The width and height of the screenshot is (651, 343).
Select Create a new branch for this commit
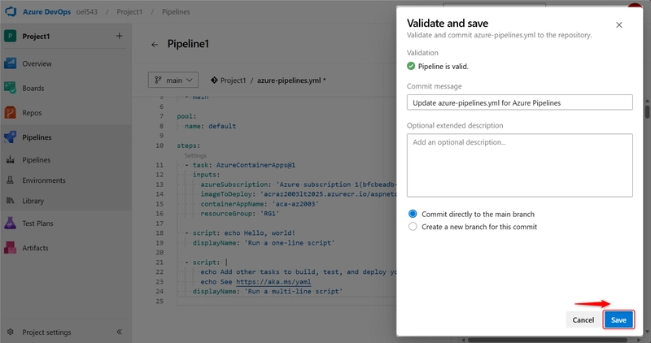click(413, 227)
